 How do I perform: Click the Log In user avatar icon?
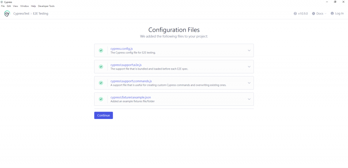(332, 14)
